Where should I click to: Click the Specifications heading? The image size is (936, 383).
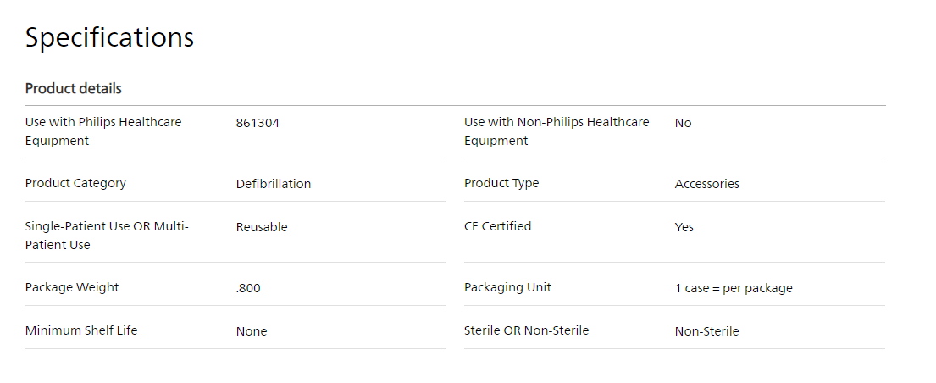point(109,37)
